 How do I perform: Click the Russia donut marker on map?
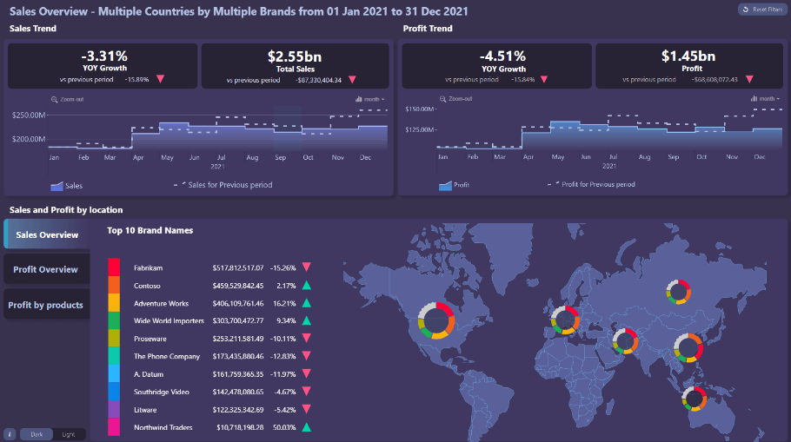coord(677,292)
